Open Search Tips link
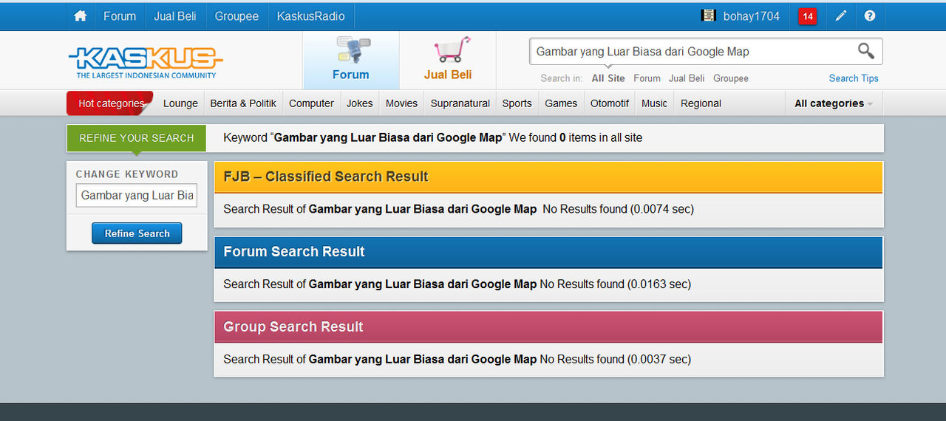 pos(854,78)
